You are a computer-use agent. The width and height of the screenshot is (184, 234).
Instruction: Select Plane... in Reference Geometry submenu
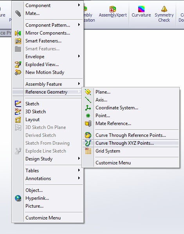(131, 92)
